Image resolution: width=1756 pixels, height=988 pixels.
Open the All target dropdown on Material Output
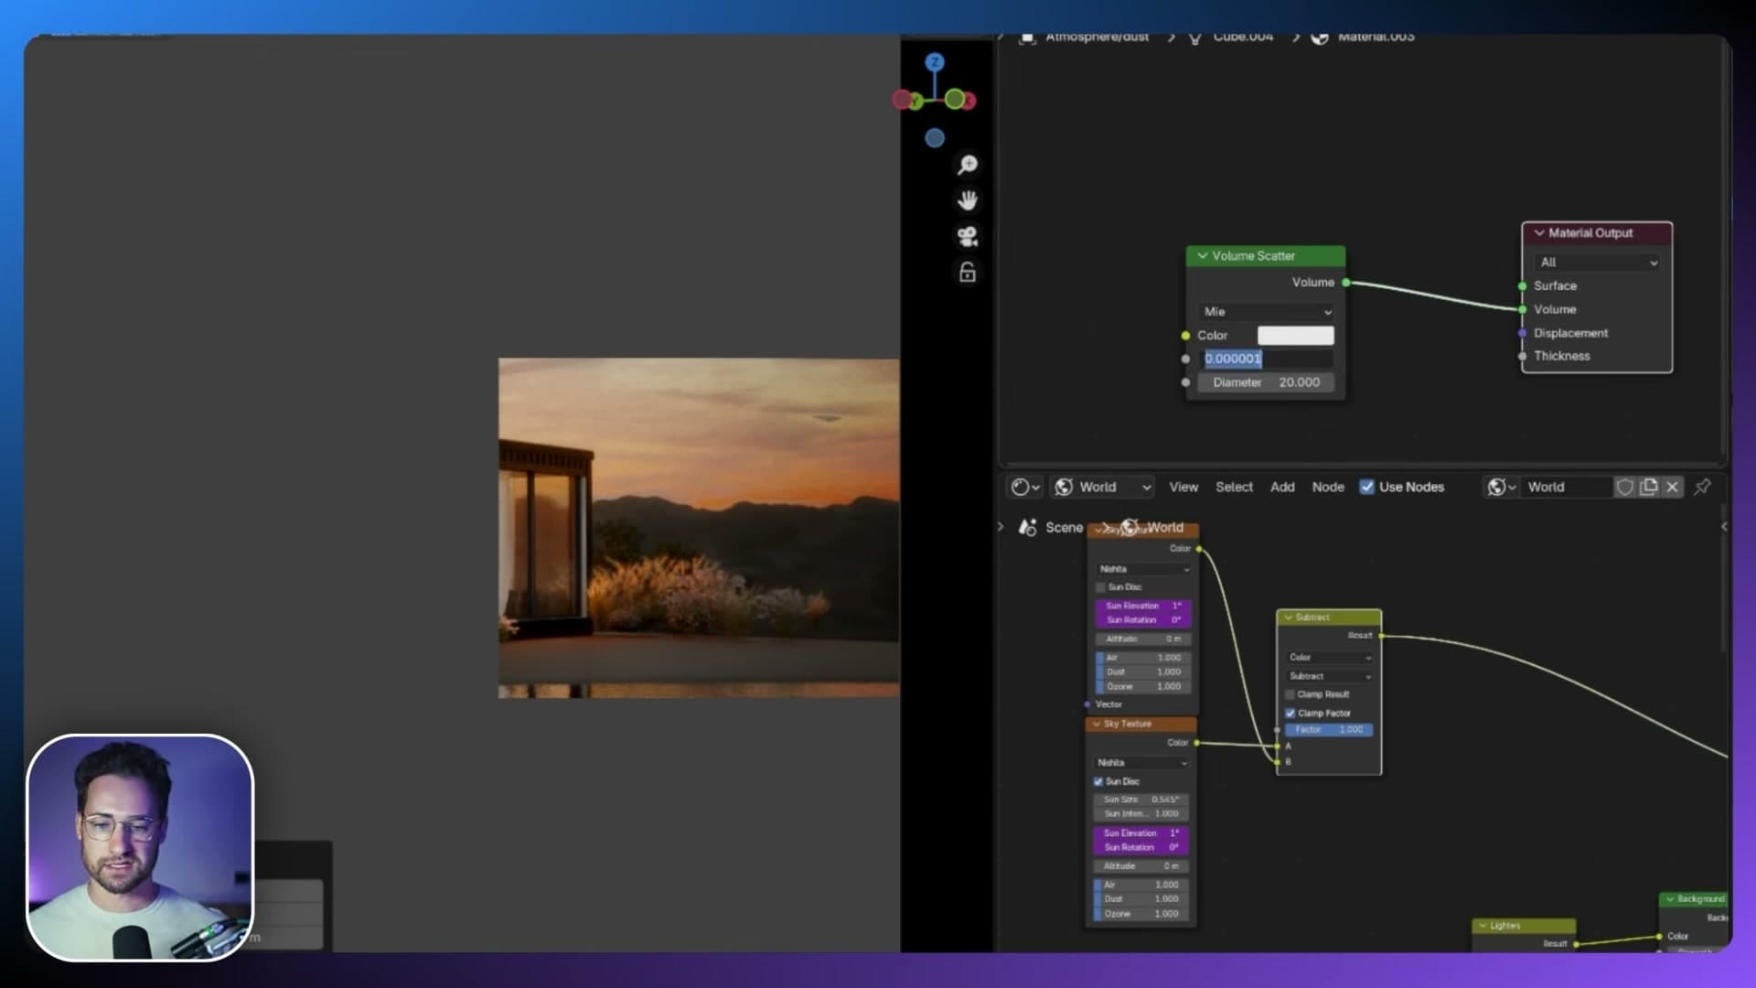(1598, 263)
